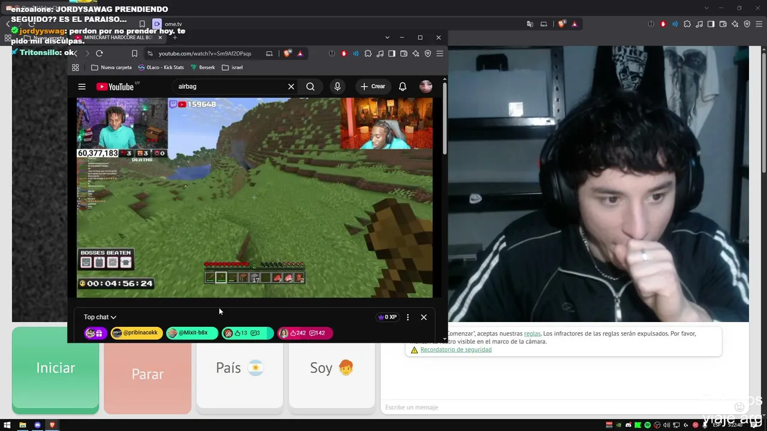The width and height of the screenshot is (767, 431).
Task: Show the sidebar panel in front window
Action: point(392,53)
